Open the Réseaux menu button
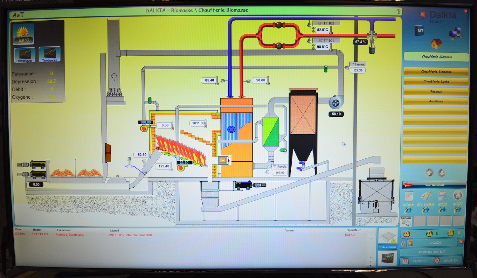This screenshot has width=477, height=278. point(436,91)
